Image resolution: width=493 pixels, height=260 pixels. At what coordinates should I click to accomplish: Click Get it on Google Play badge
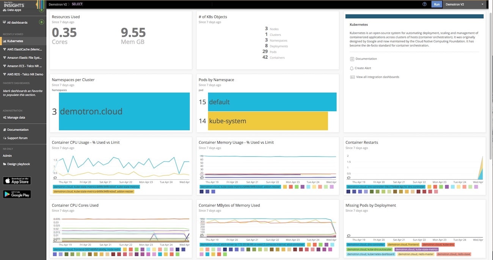[x=17, y=194]
